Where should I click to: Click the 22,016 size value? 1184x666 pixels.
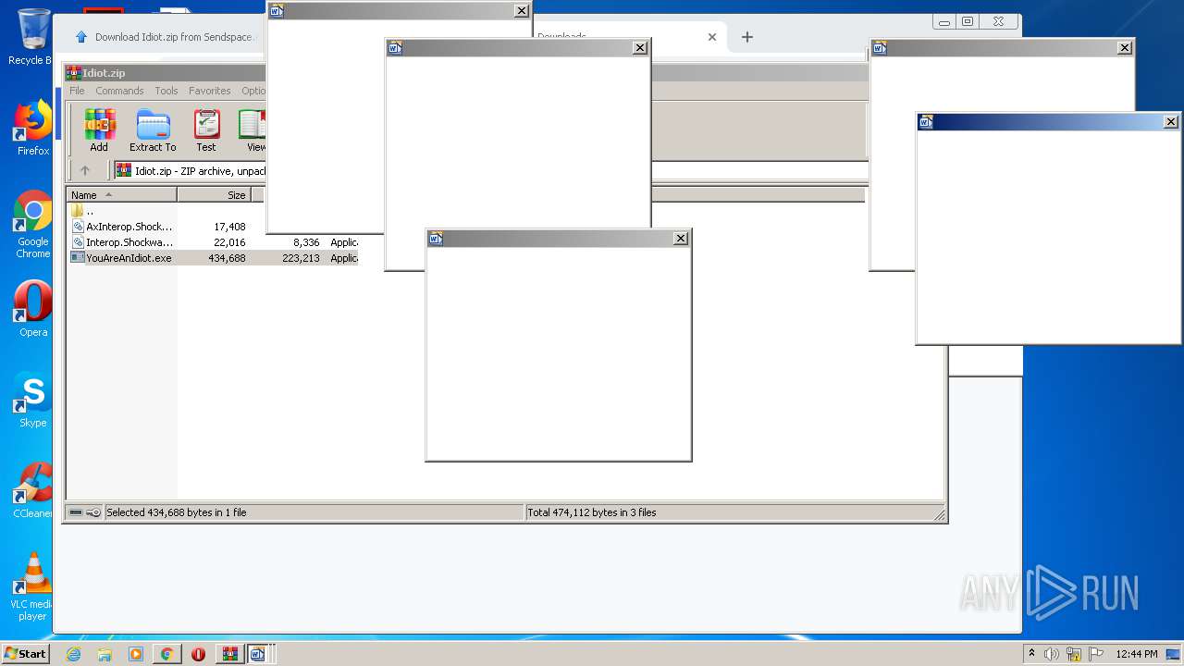tap(229, 242)
